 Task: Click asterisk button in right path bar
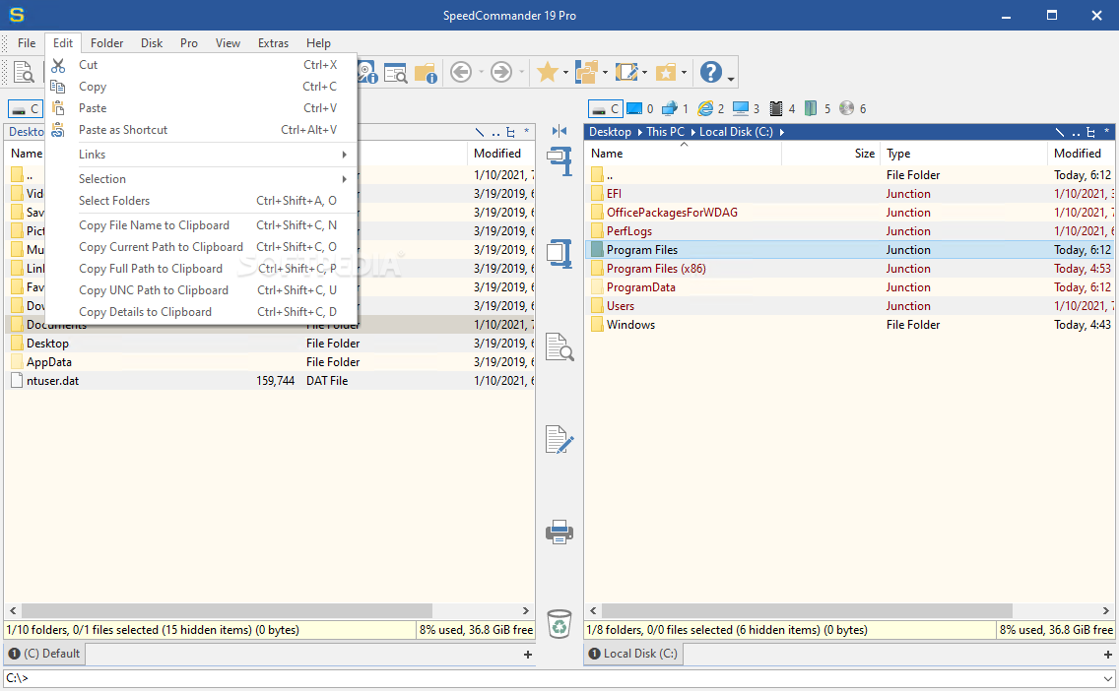click(x=1107, y=131)
